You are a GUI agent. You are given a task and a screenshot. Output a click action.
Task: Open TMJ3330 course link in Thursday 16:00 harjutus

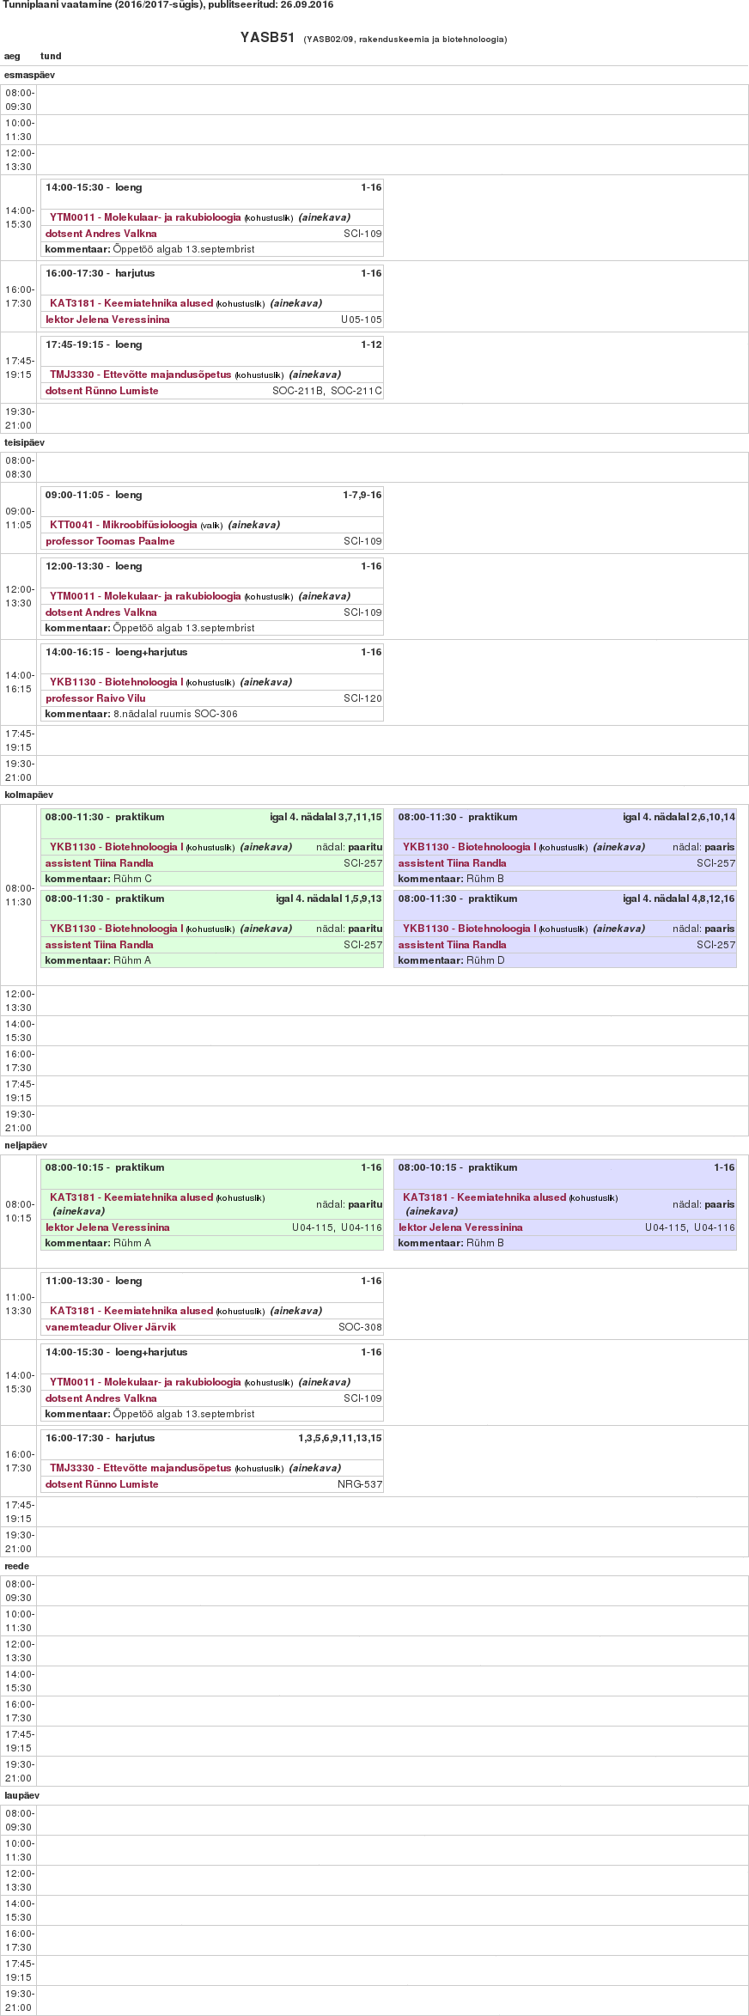[x=140, y=1468]
